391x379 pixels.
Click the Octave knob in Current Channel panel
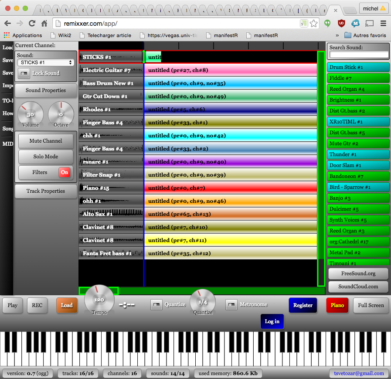coord(61,114)
